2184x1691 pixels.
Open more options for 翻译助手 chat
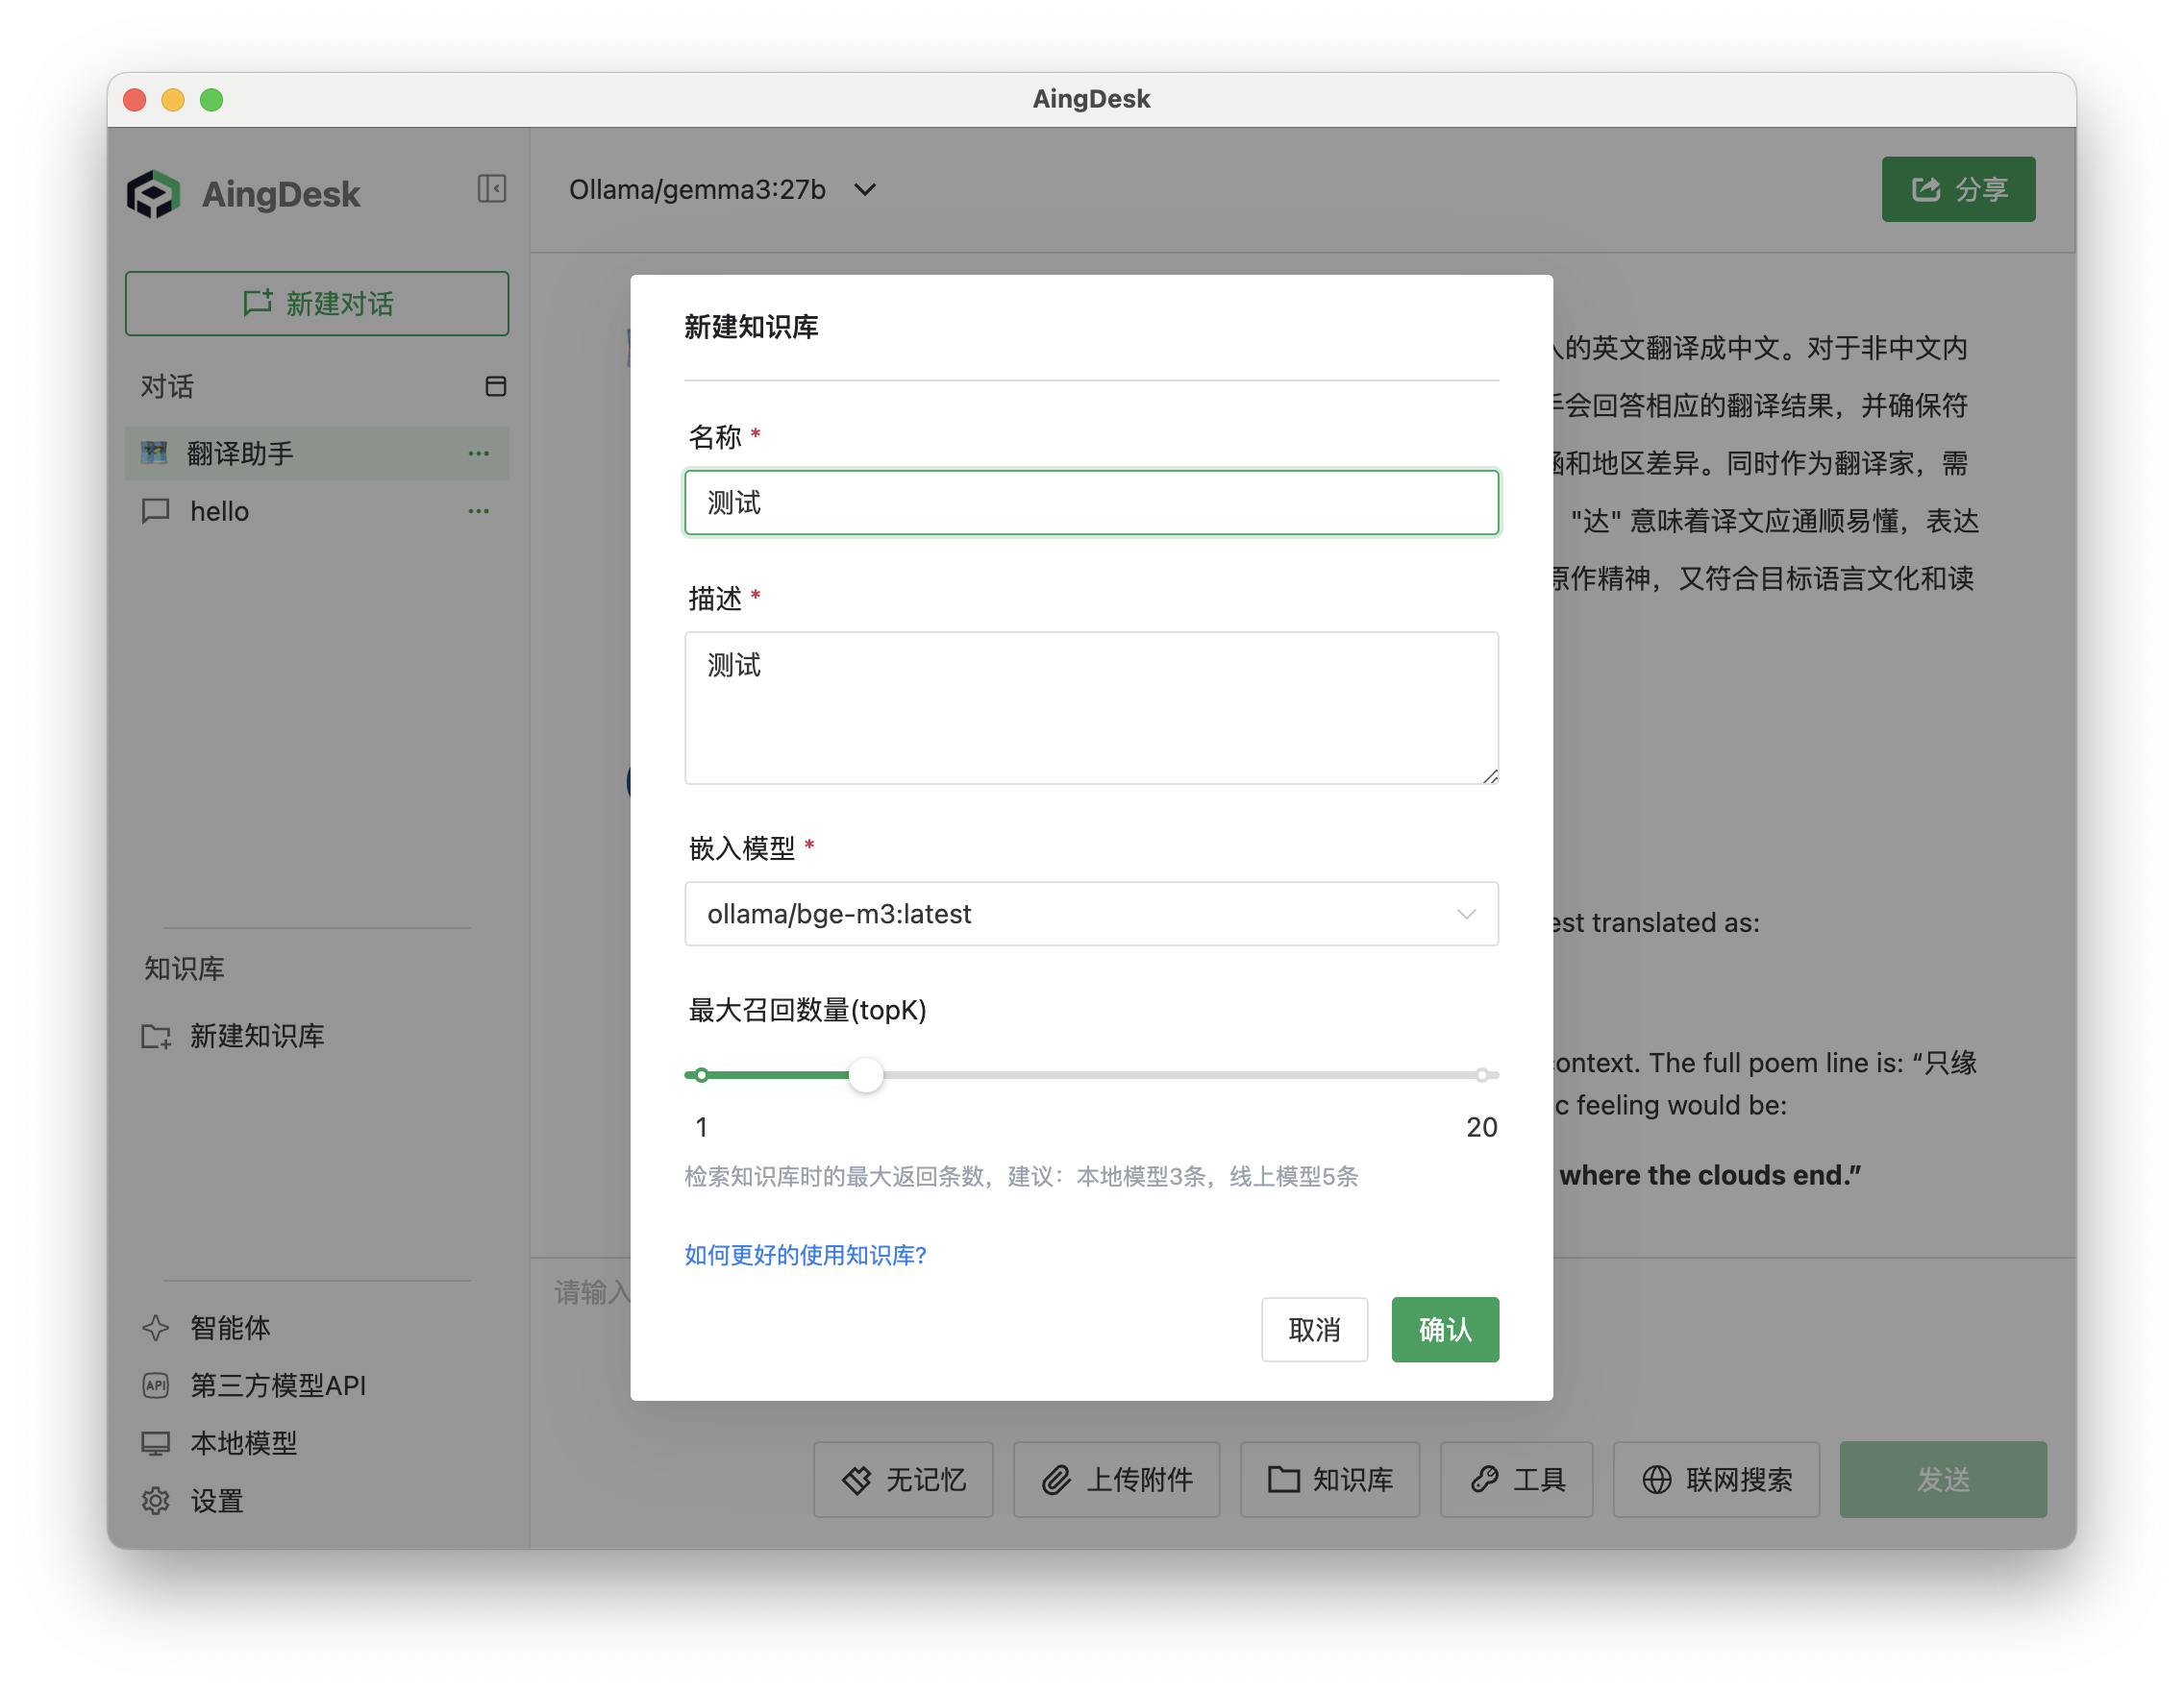tap(479, 453)
